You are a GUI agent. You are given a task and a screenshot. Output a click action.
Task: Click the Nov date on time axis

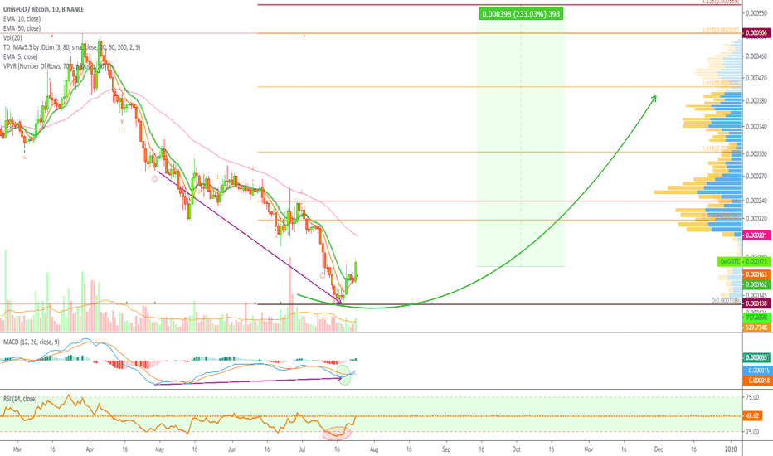point(589,449)
